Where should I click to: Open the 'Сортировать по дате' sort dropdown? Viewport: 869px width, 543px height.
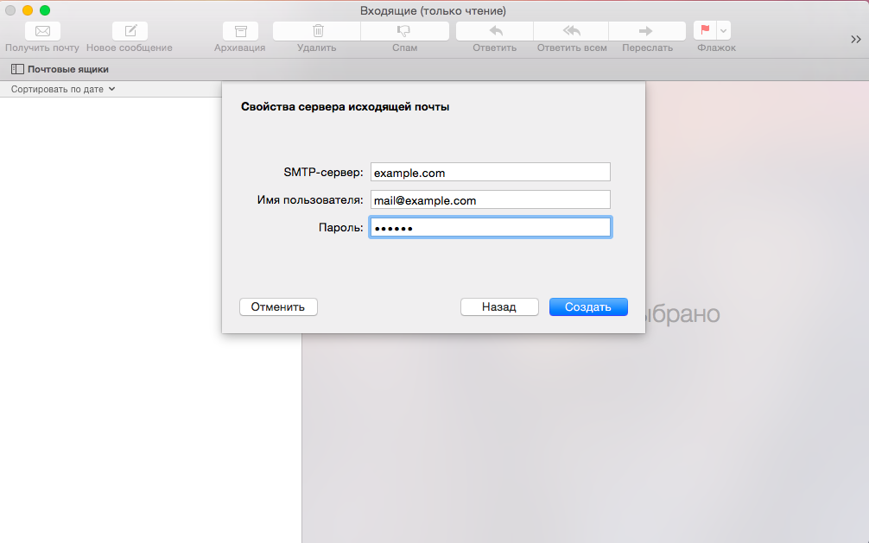tap(63, 89)
